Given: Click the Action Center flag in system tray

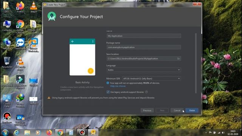Looking at the screenshot, I should tap(210, 133).
